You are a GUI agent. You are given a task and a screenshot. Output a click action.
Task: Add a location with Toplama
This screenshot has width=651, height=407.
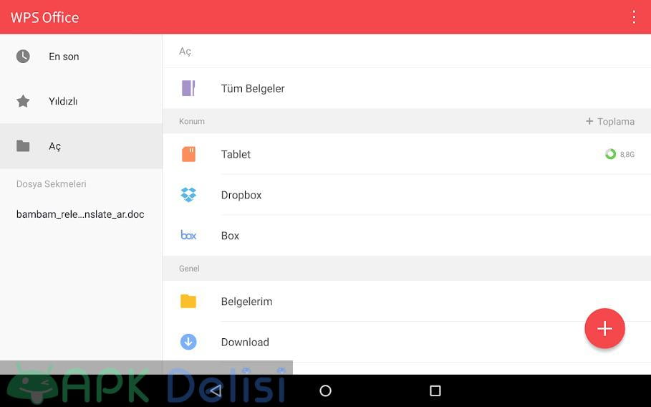click(610, 121)
